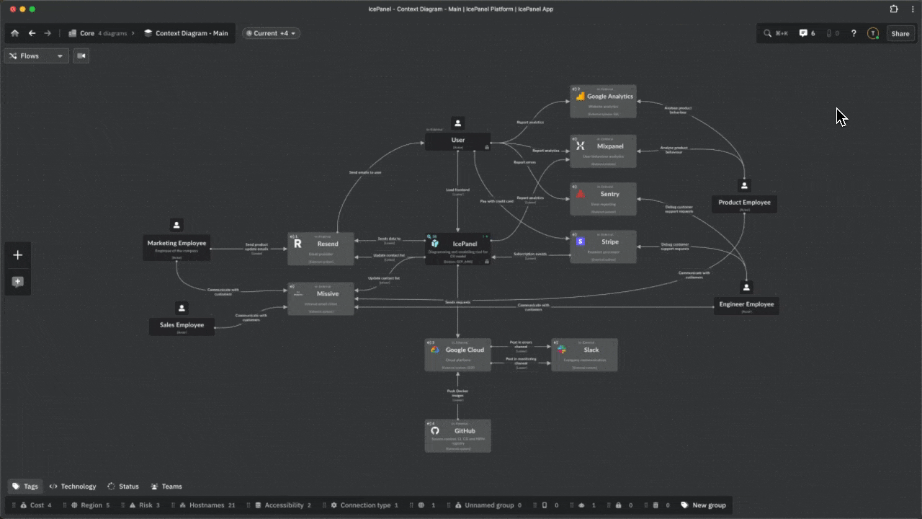Image resolution: width=922 pixels, height=519 pixels.
Task: Open help with the question mark icon
Action: [854, 33]
